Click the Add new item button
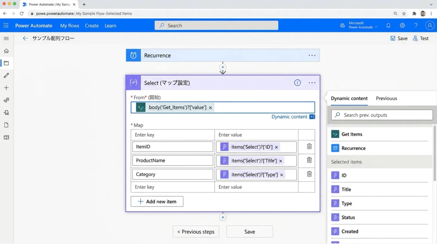This screenshot has width=437, height=244. click(157, 201)
